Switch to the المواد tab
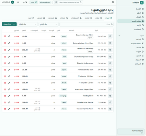The image size is (146, 136). tap(109, 18)
